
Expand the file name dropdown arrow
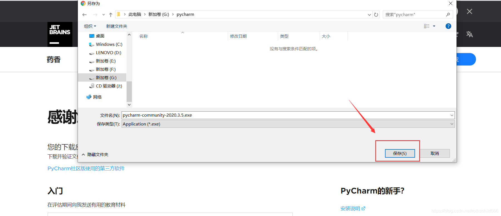point(452,115)
